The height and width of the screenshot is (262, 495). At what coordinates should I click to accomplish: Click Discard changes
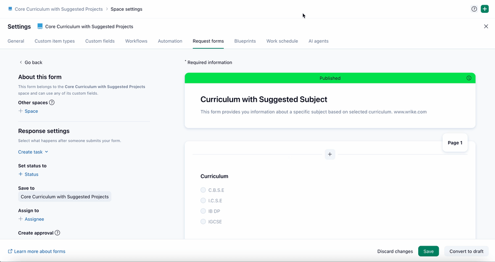click(x=395, y=251)
